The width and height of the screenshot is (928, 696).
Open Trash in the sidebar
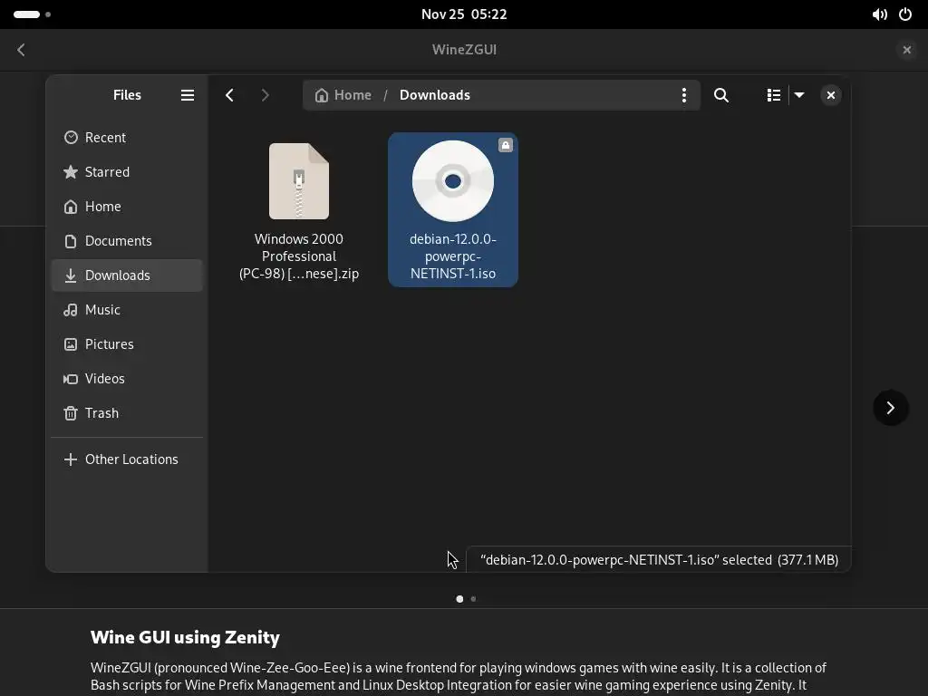pos(127,412)
